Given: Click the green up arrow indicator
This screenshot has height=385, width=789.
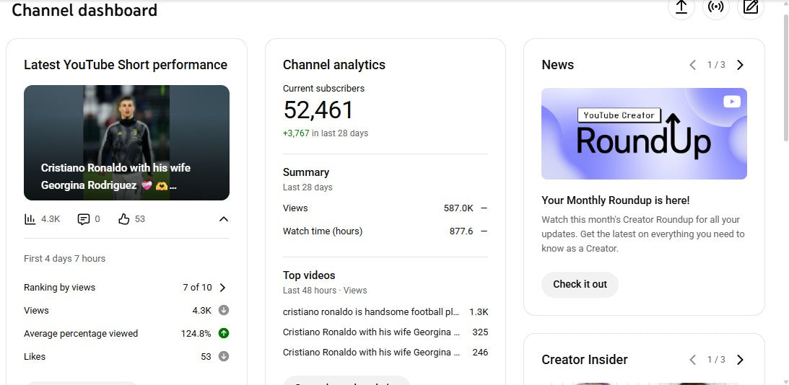Looking at the screenshot, I should coord(224,334).
